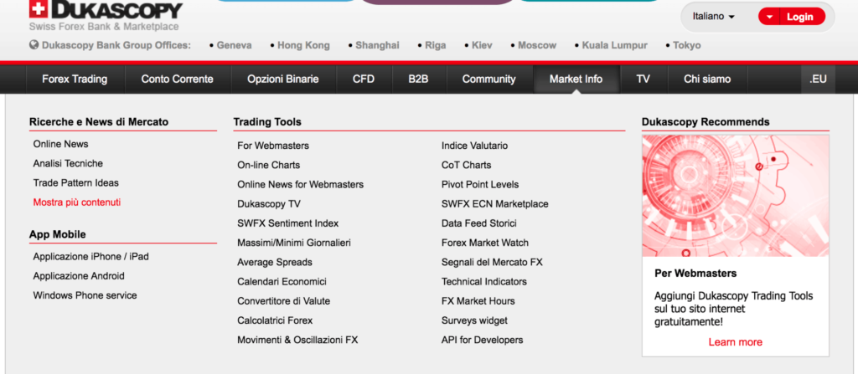The image size is (858, 374).
Task: Open the Italiano language dropdown
Action: 713,17
